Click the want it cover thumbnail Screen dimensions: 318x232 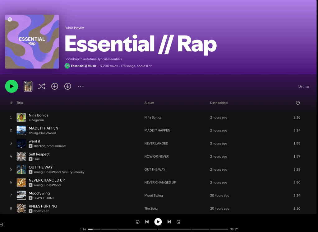click(21, 144)
